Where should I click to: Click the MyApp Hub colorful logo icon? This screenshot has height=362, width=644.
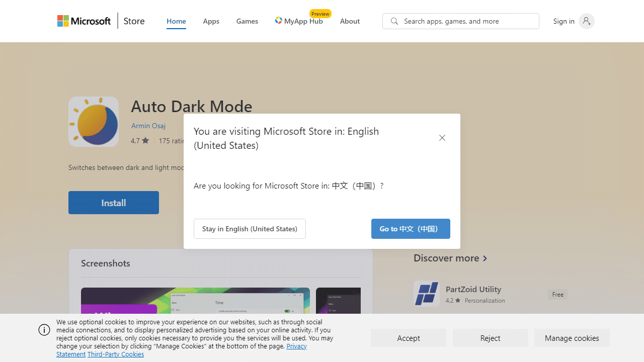point(278,21)
